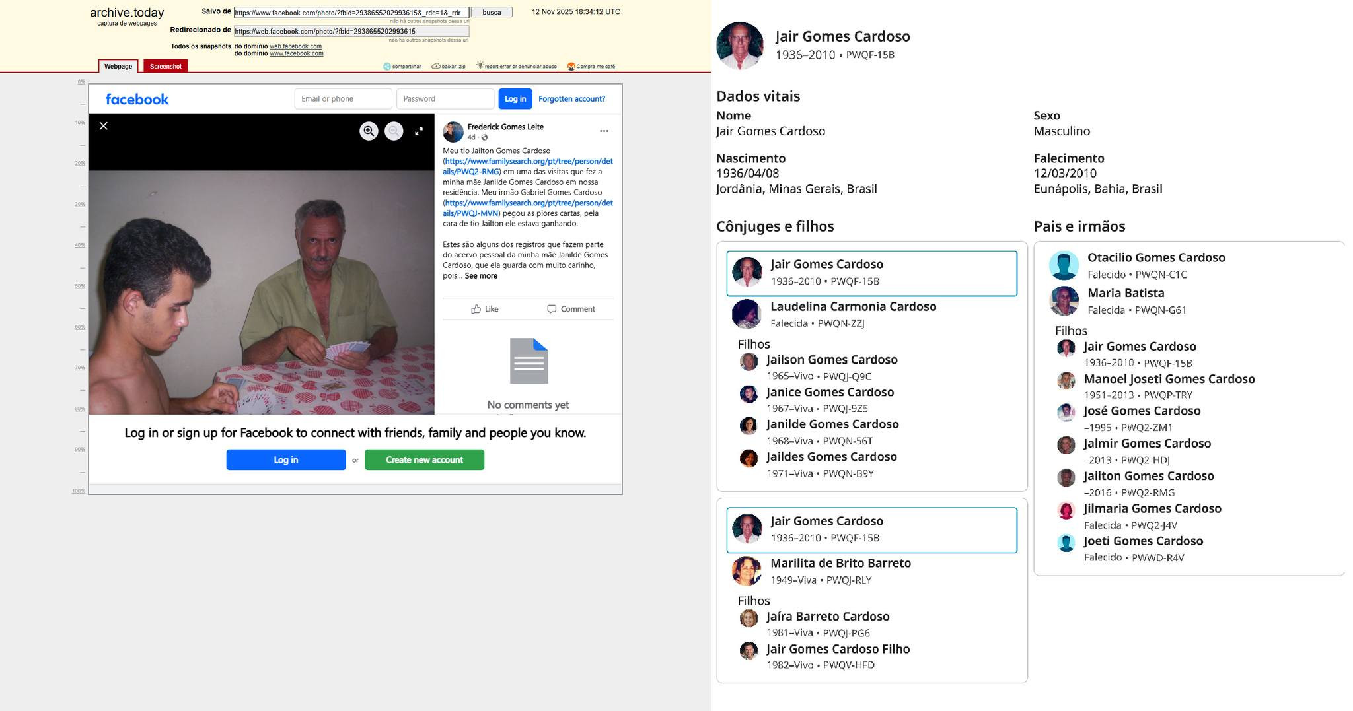The height and width of the screenshot is (711, 1353).
Task: Open the Forgotten account? link
Action: click(x=571, y=99)
